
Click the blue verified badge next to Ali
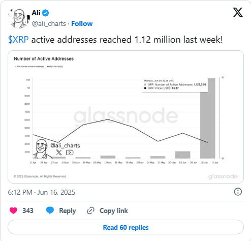tap(45, 13)
